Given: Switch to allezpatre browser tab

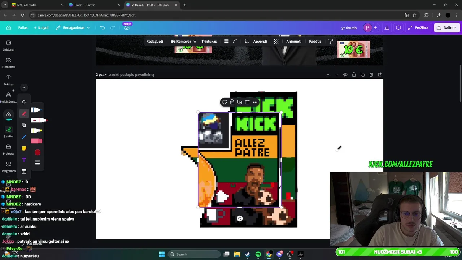Looking at the screenshot, I should [37, 5].
